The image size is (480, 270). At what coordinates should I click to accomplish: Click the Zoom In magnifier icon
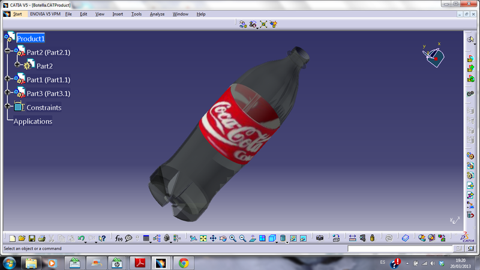233,238
